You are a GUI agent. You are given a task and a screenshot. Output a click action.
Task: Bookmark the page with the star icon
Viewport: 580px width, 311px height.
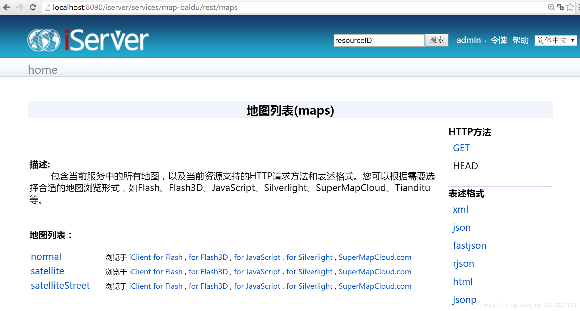pyautogui.click(x=570, y=7)
